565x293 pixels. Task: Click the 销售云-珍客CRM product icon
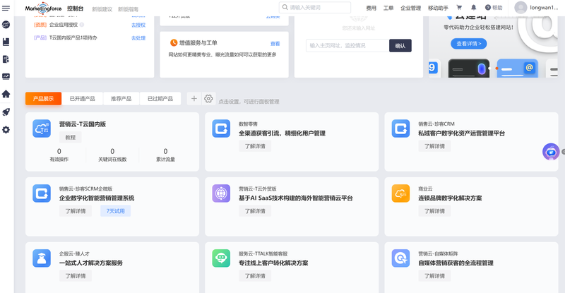click(x=400, y=128)
